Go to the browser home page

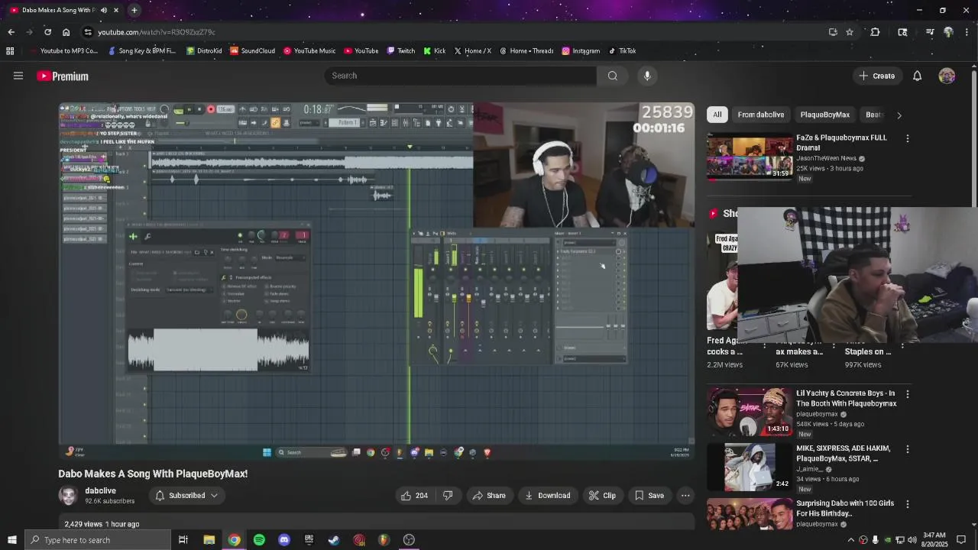(66, 32)
